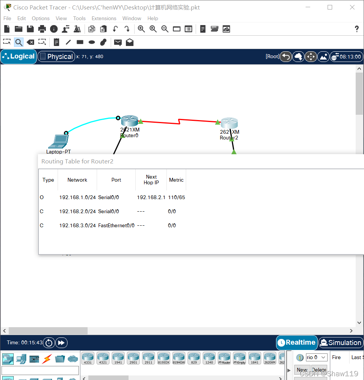Open the Options menu
Viewport: 364px width, 380px height.
pyautogui.click(x=41, y=18)
